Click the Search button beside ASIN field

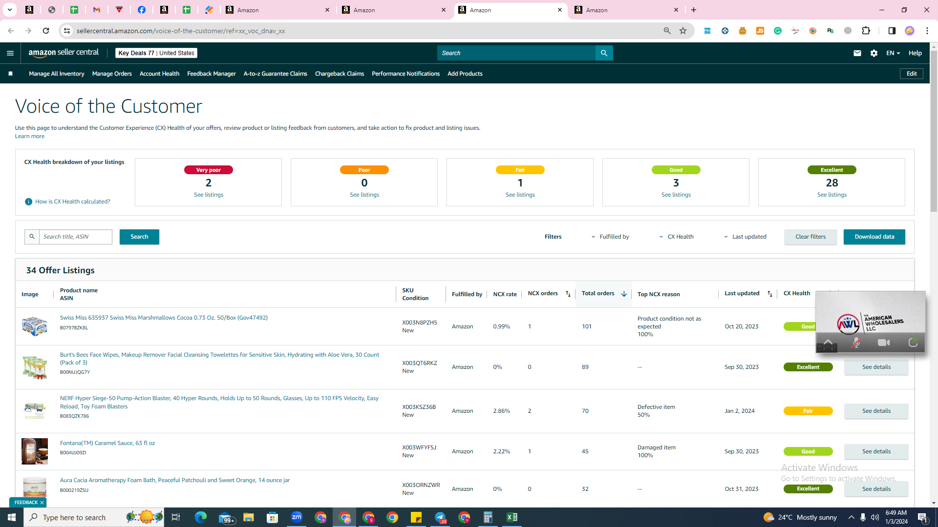coord(139,237)
